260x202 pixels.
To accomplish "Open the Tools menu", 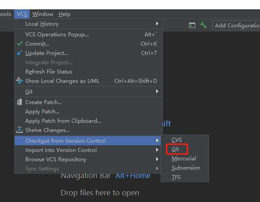I will tap(5, 14).
